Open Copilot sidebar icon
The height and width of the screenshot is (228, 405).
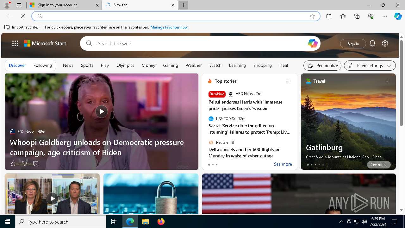click(398, 16)
